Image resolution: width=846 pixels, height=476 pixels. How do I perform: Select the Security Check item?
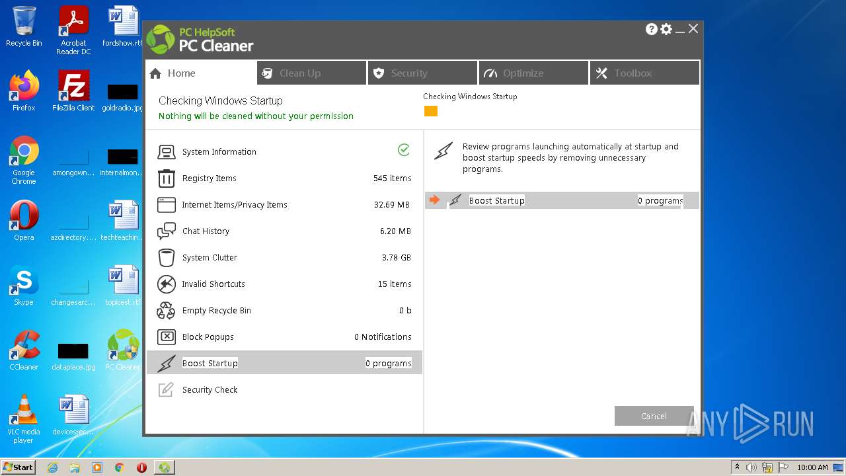pyautogui.click(x=284, y=389)
